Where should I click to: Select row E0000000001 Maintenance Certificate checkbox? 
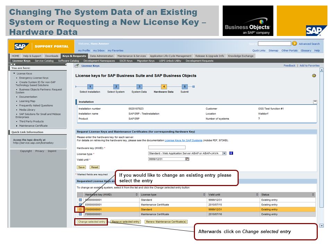coord(80,204)
